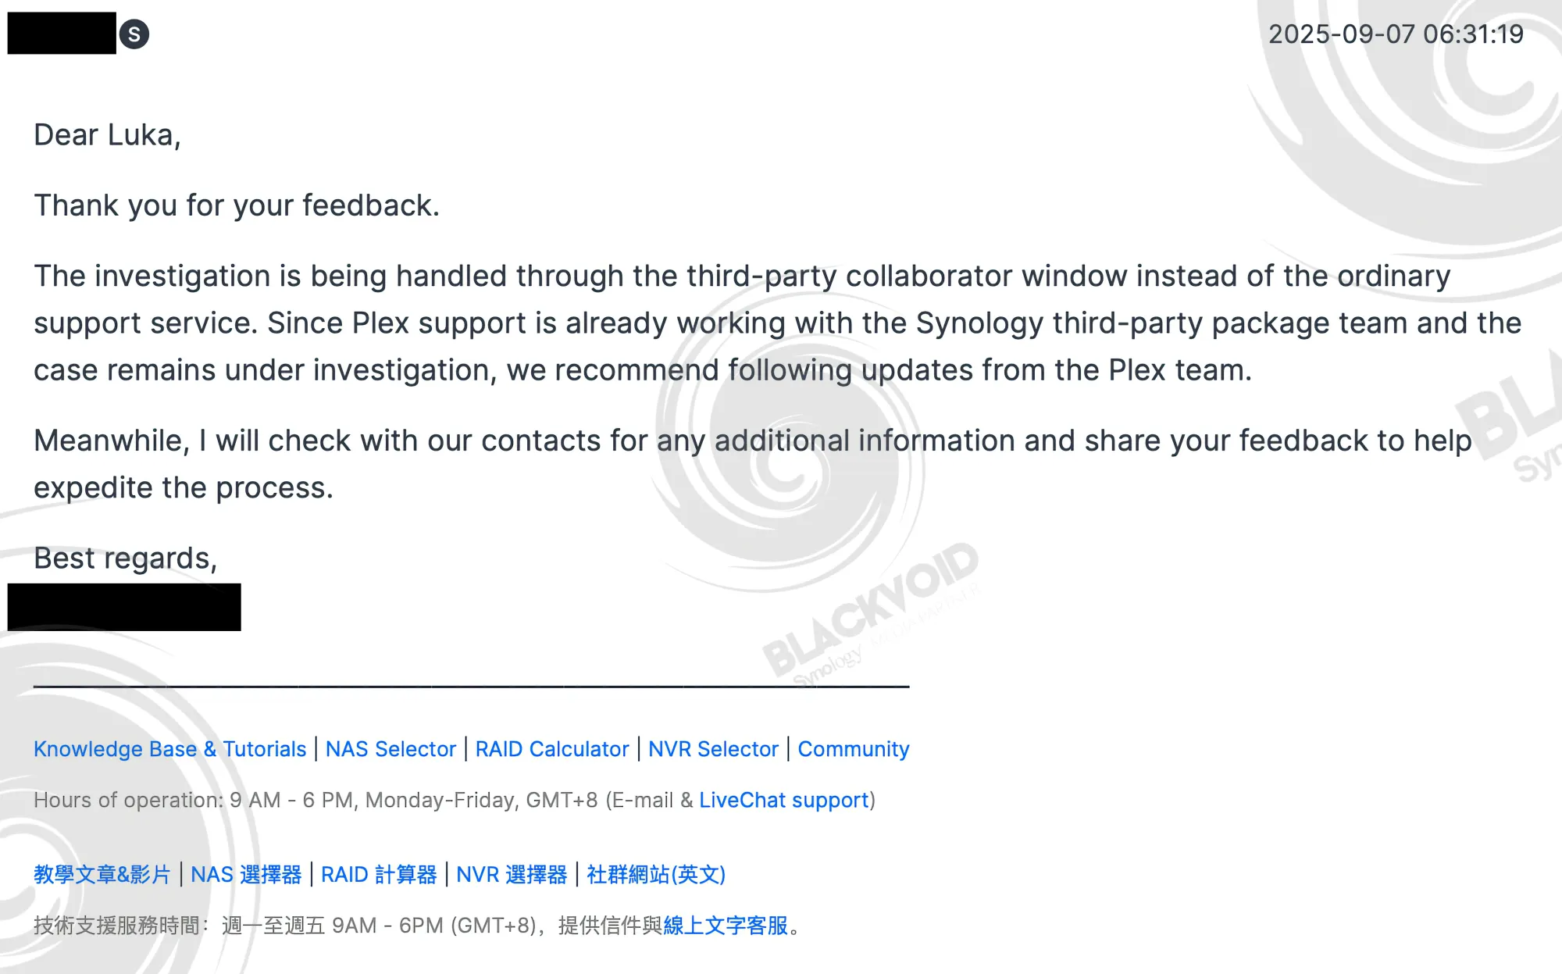Open the 教學文章&影片 link

pyautogui.click(x=102, y=875)
